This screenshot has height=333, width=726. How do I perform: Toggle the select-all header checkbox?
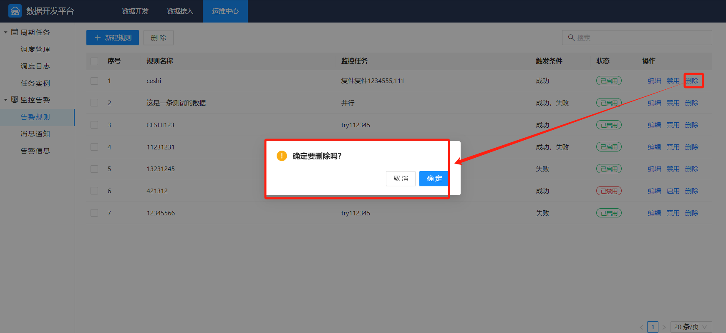[x=94, y=61]
